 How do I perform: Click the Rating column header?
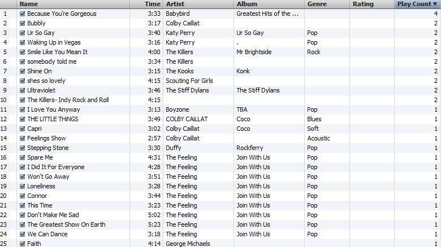[x=363, y=4]
